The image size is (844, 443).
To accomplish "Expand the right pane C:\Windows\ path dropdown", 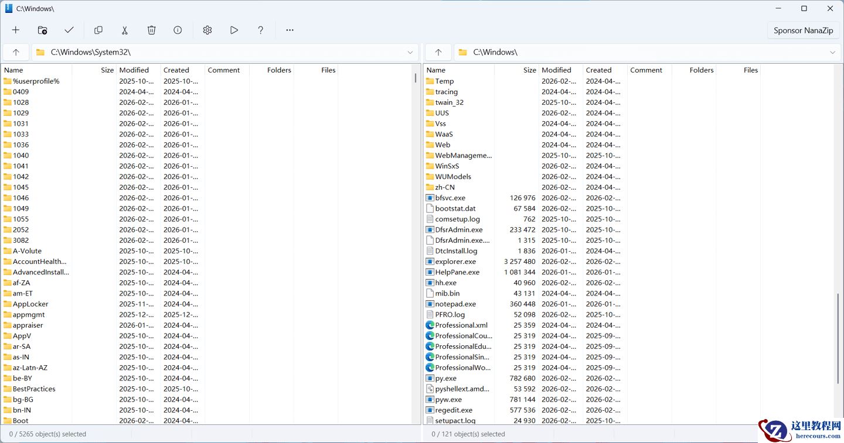I will tap(832, 52).
